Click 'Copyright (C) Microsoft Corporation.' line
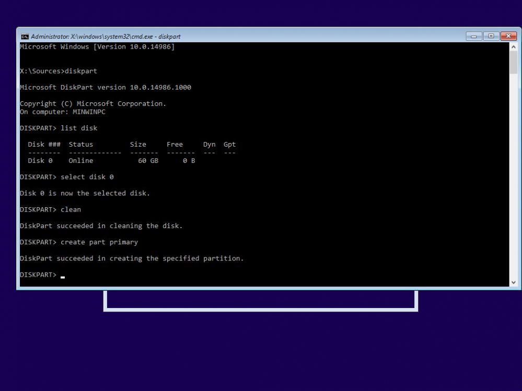The height and width of the screenshot is (391, 522). 93,104
